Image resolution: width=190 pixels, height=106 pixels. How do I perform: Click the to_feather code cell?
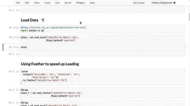pyautogui.click(x=102, y=77)
